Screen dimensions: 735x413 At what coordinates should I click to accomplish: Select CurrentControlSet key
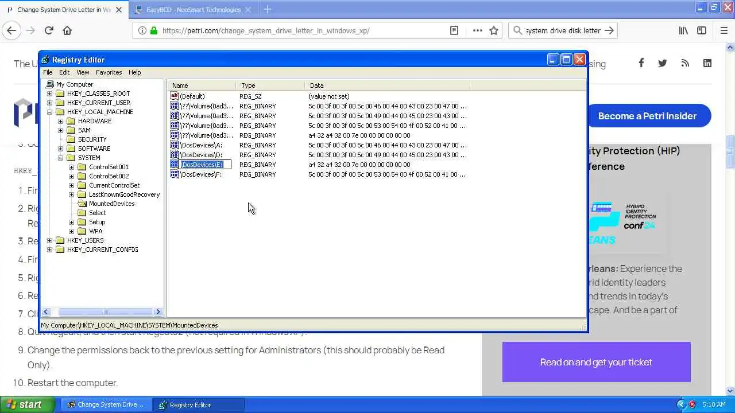(114, 185)
